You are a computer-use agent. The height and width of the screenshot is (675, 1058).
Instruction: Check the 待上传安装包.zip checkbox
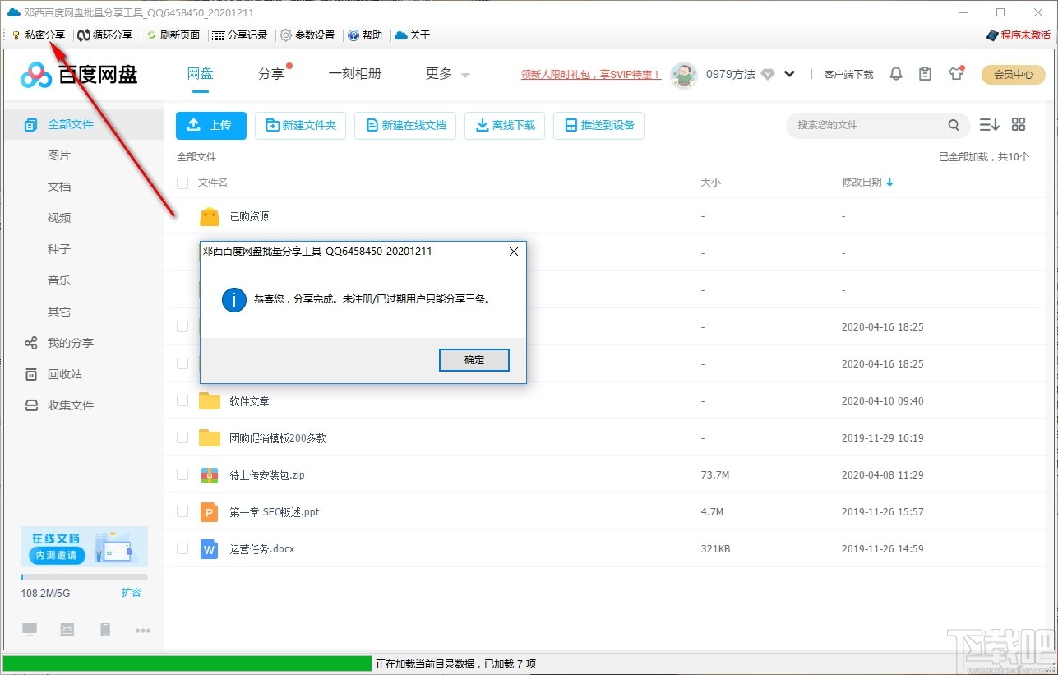[182, 474]
